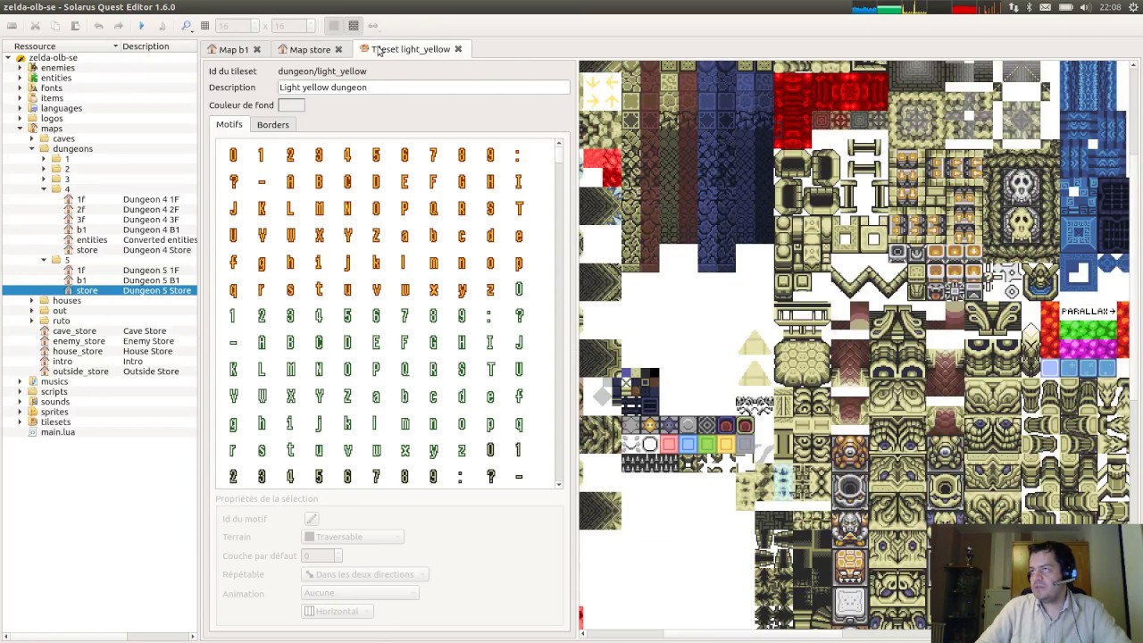Click the Bluetooth tray icon
This screenshot has width=1143, height=643.
tap(1030, 7)
